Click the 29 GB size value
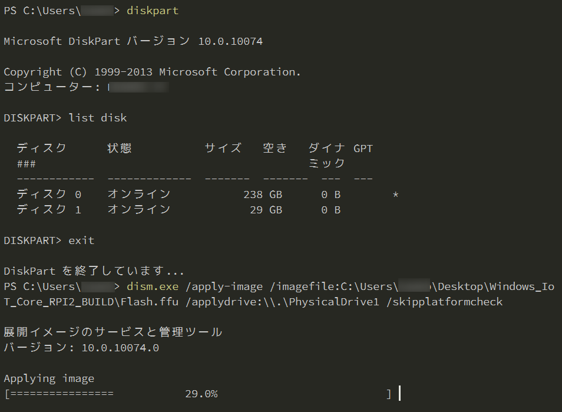Viewport: 562px width, 412px height. pos(266,210)
